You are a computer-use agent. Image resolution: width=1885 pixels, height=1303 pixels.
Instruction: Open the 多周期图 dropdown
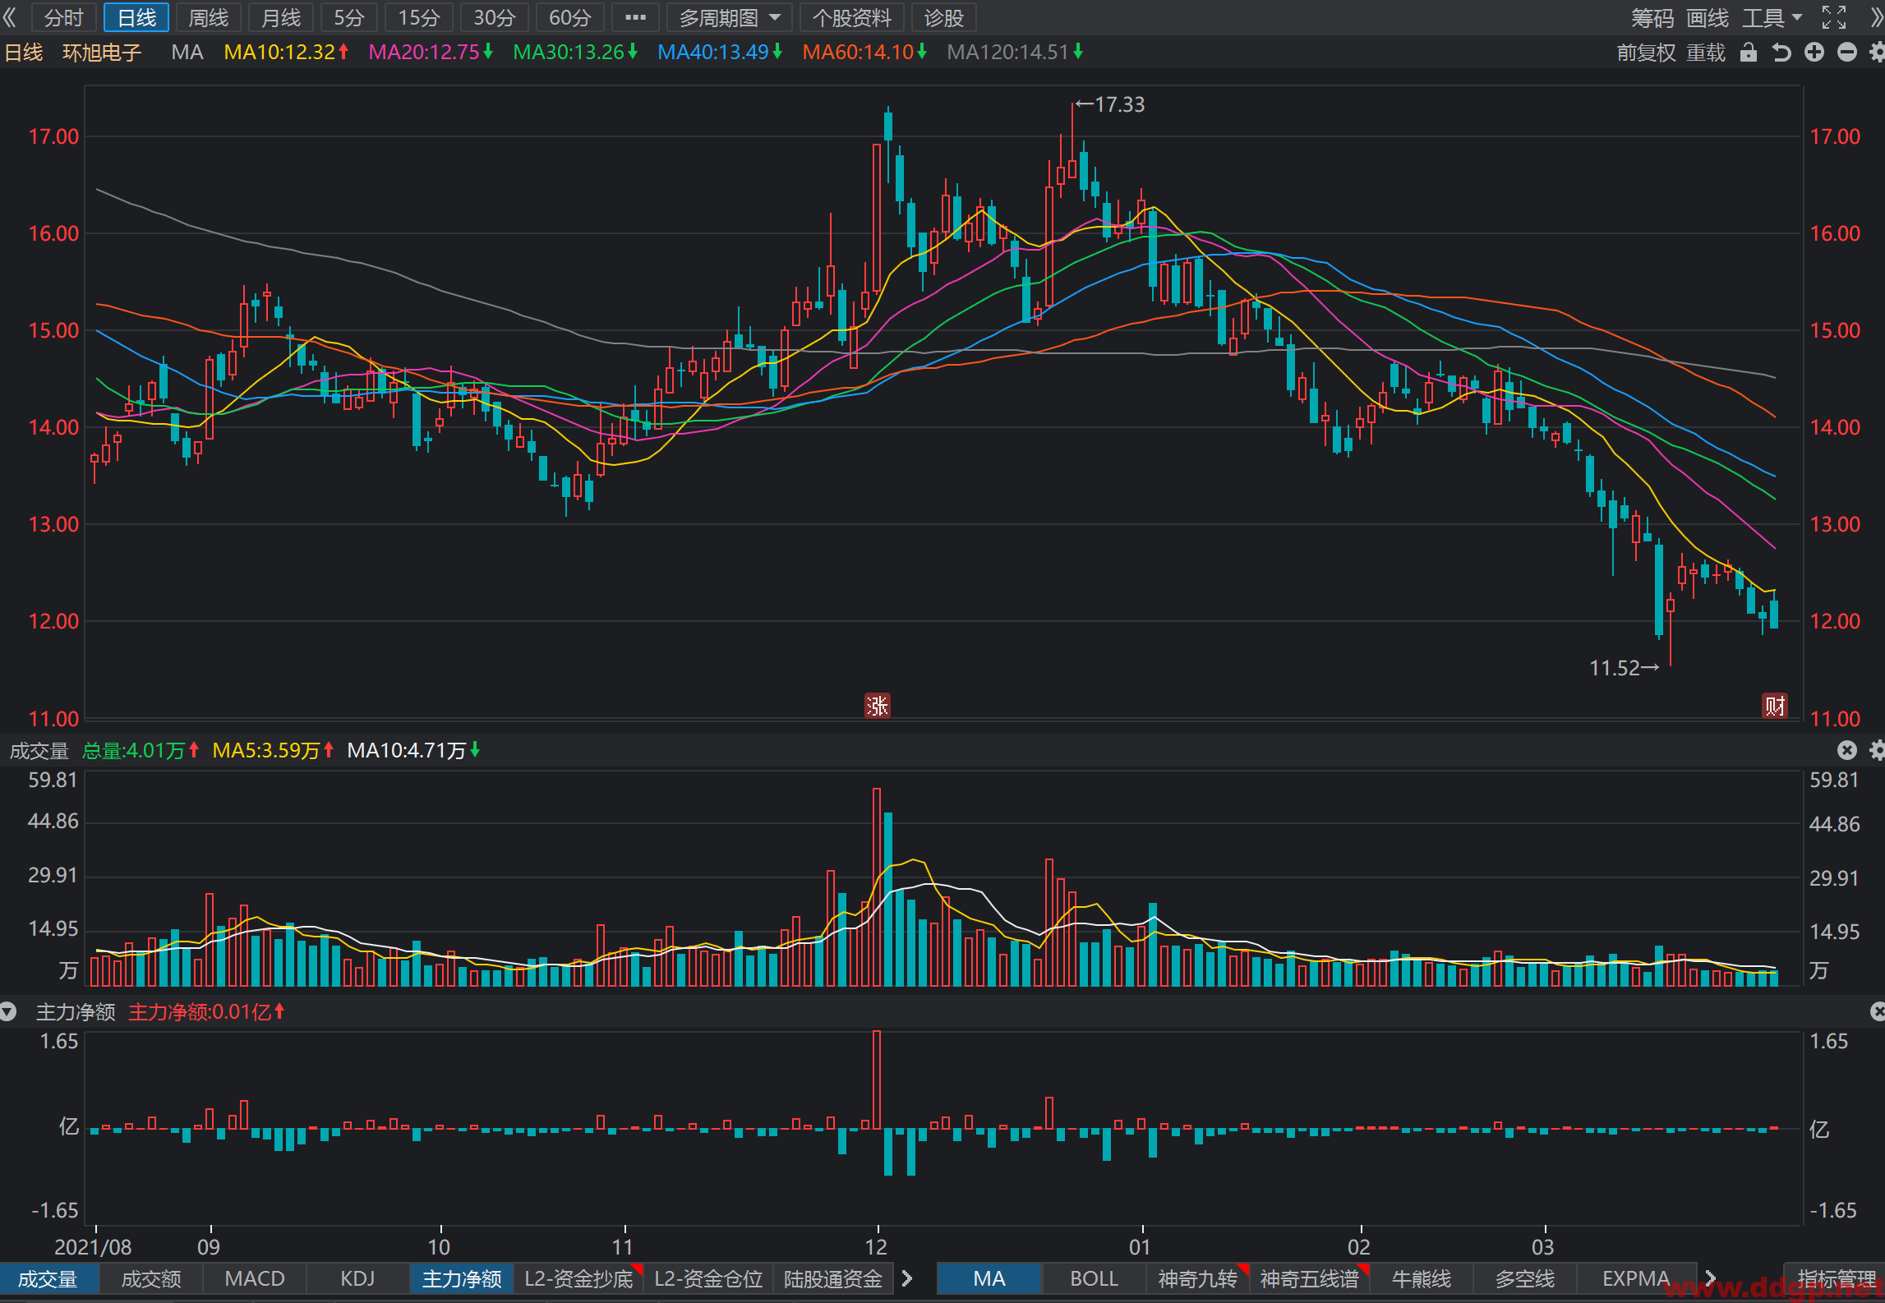click(729, 17)
